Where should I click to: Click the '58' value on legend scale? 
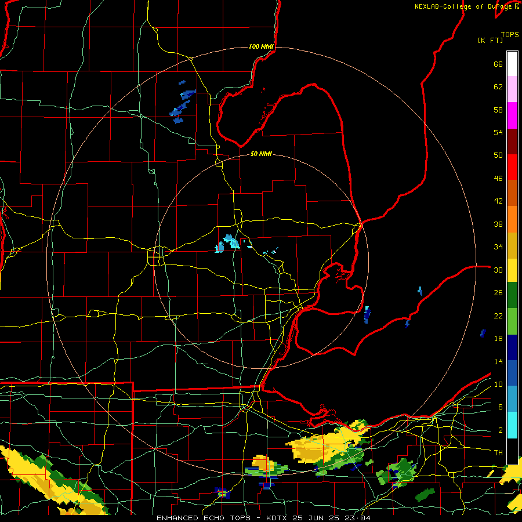tap(498, 110)
